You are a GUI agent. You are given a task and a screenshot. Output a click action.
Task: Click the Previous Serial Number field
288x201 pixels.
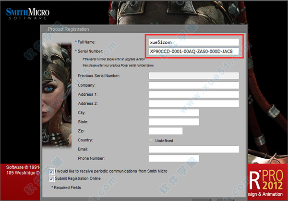click(194, 75)
